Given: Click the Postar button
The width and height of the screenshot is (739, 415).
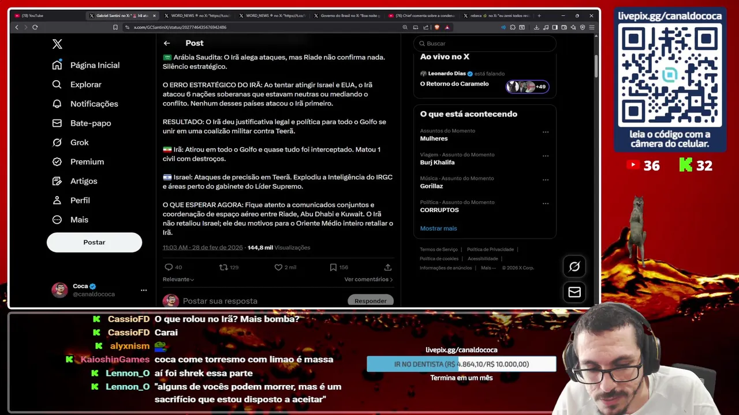Looking at the screenshot, I should pos(94,242).
